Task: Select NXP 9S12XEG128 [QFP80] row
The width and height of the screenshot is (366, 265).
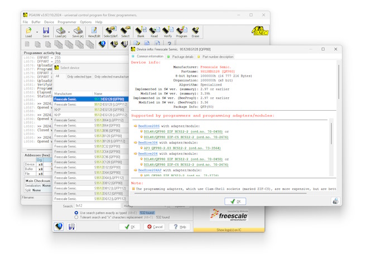Action: tap(91, 110)
